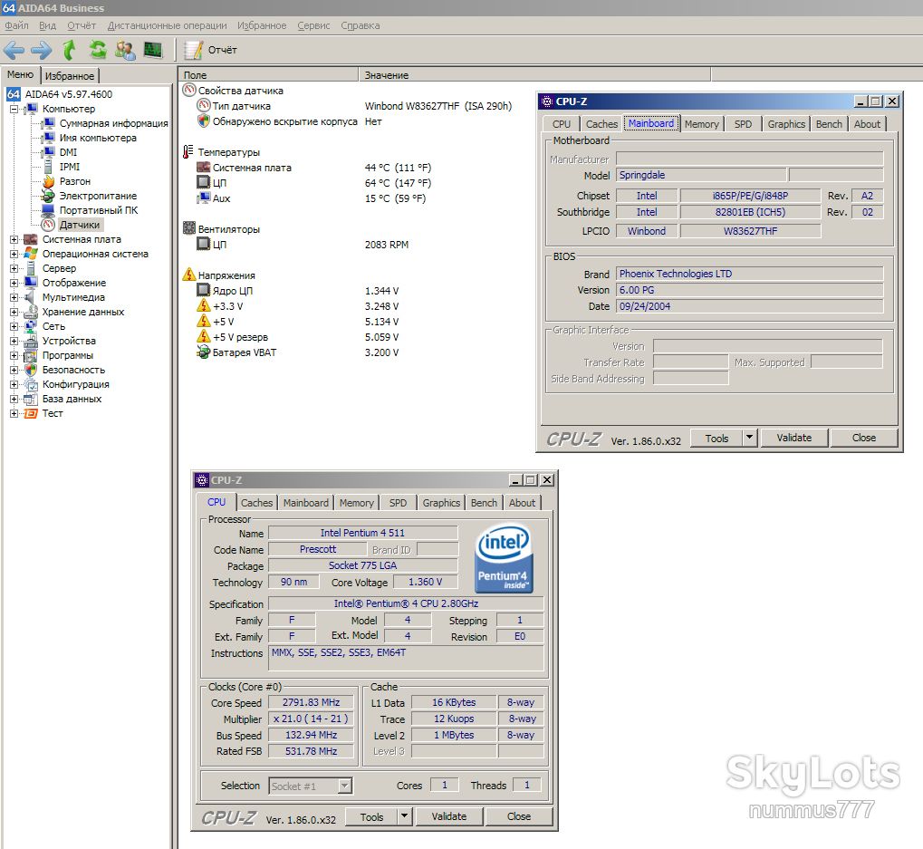Viewport: 923px width, 849px height.
Task: Open the DMI tree item
Action: [68, 152]
